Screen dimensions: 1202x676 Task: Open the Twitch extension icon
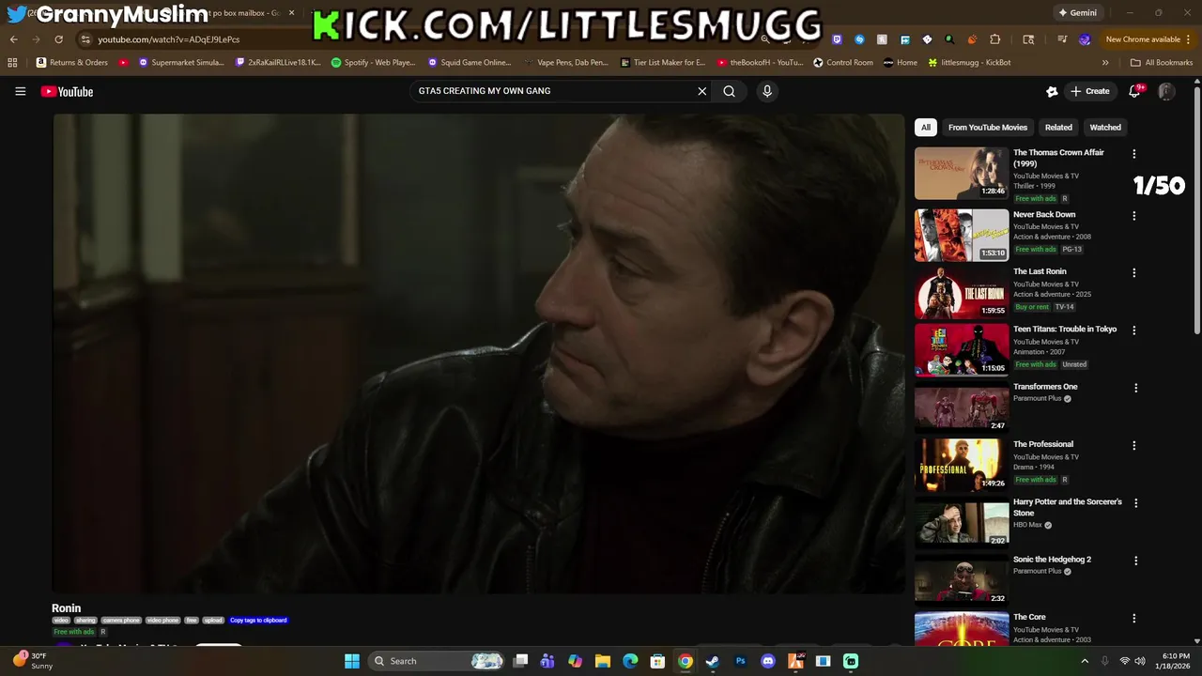[837, 39]
